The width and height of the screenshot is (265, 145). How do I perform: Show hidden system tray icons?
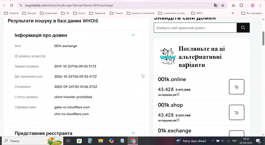click(x=213, y=141)
